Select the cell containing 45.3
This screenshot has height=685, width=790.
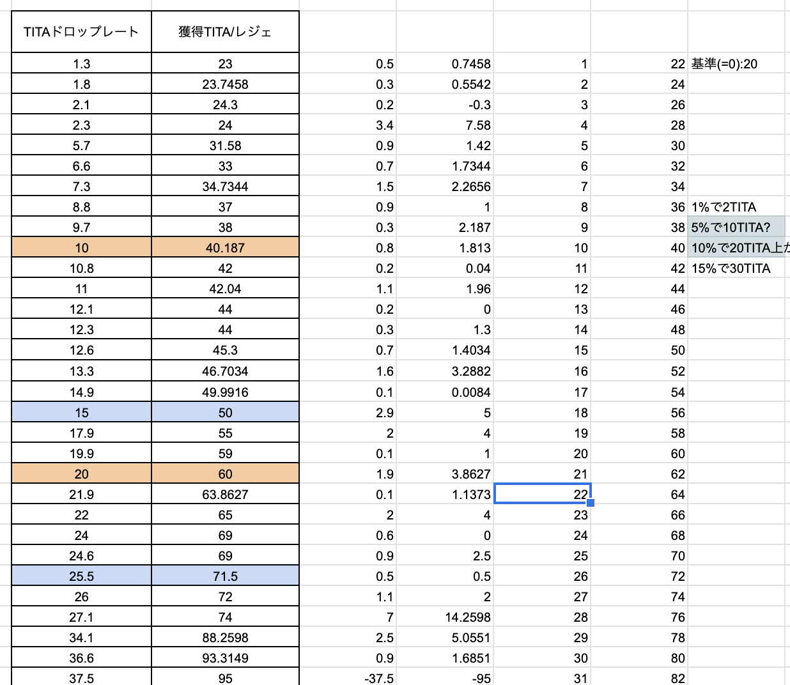[226, 350]
